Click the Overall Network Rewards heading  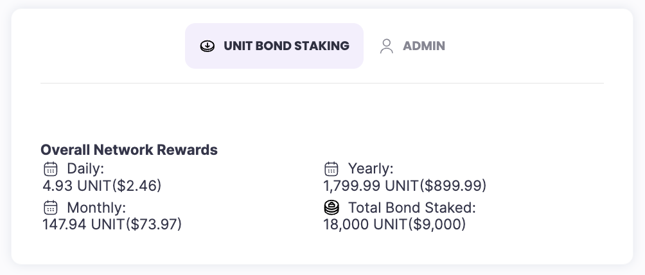[129, 150]
